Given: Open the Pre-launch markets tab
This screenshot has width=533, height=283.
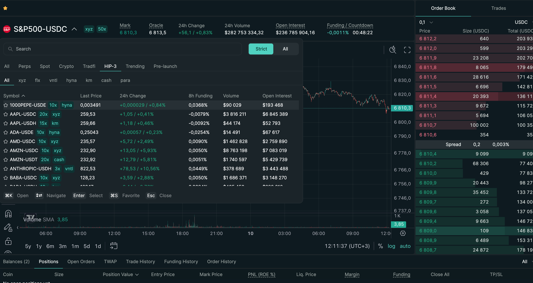Looking at the screenshot, I should point(165,66).
